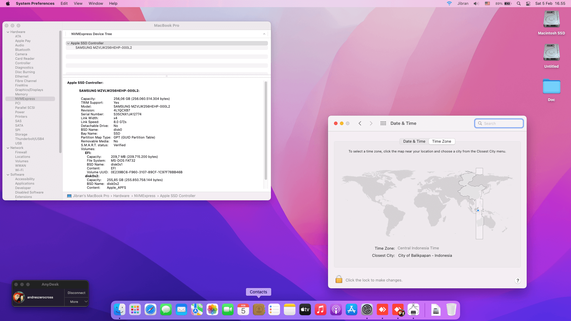Click the Search field in Date & Time
The image size is (571, 321).
click(x=499, y=123)
